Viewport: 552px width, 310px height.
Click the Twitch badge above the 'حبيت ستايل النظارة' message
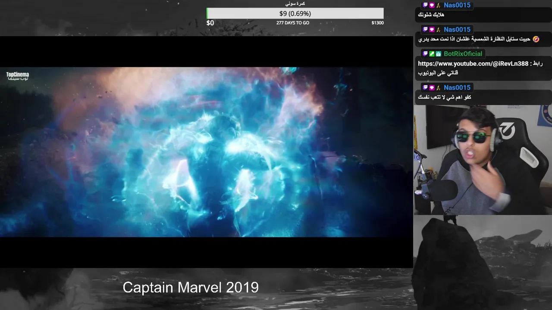tap(425, 30)
